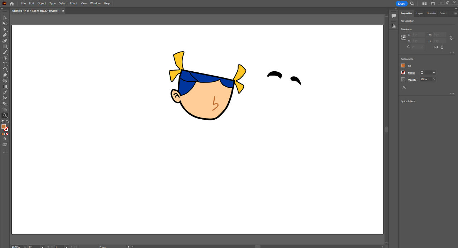Open Opacity options link in Appearance
458x248 pixels.
pyautogui.click(x=412, y=80)
